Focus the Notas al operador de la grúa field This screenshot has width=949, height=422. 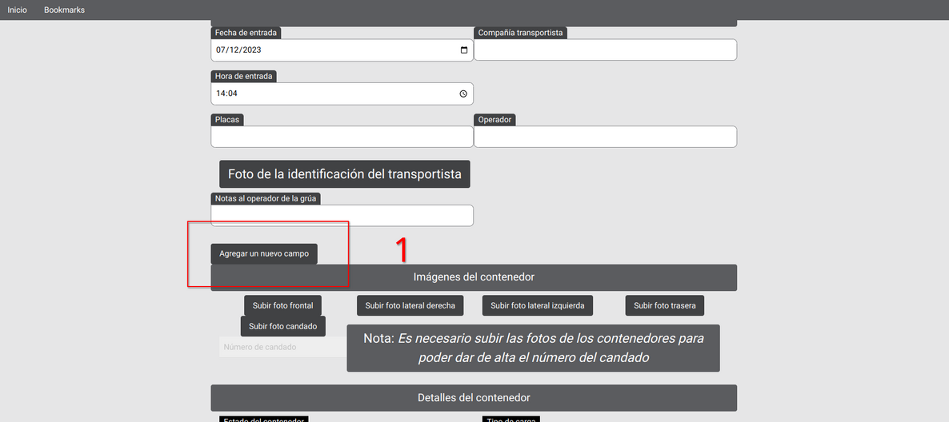(342, 216)
